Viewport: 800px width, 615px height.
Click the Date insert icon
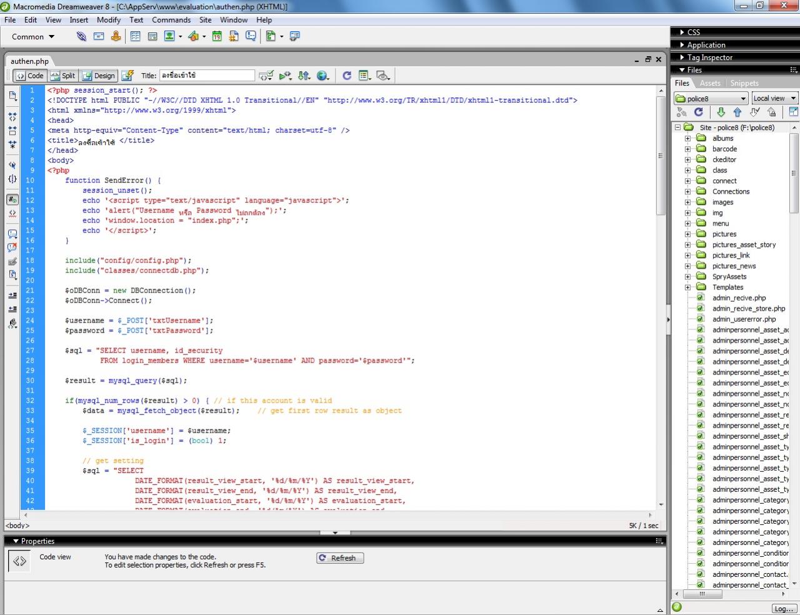point(216,36)
